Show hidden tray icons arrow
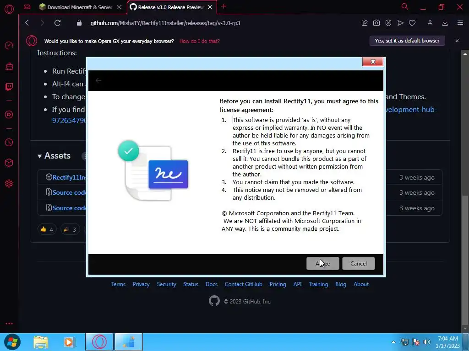The image size is (469, 351). click(393, 342)
